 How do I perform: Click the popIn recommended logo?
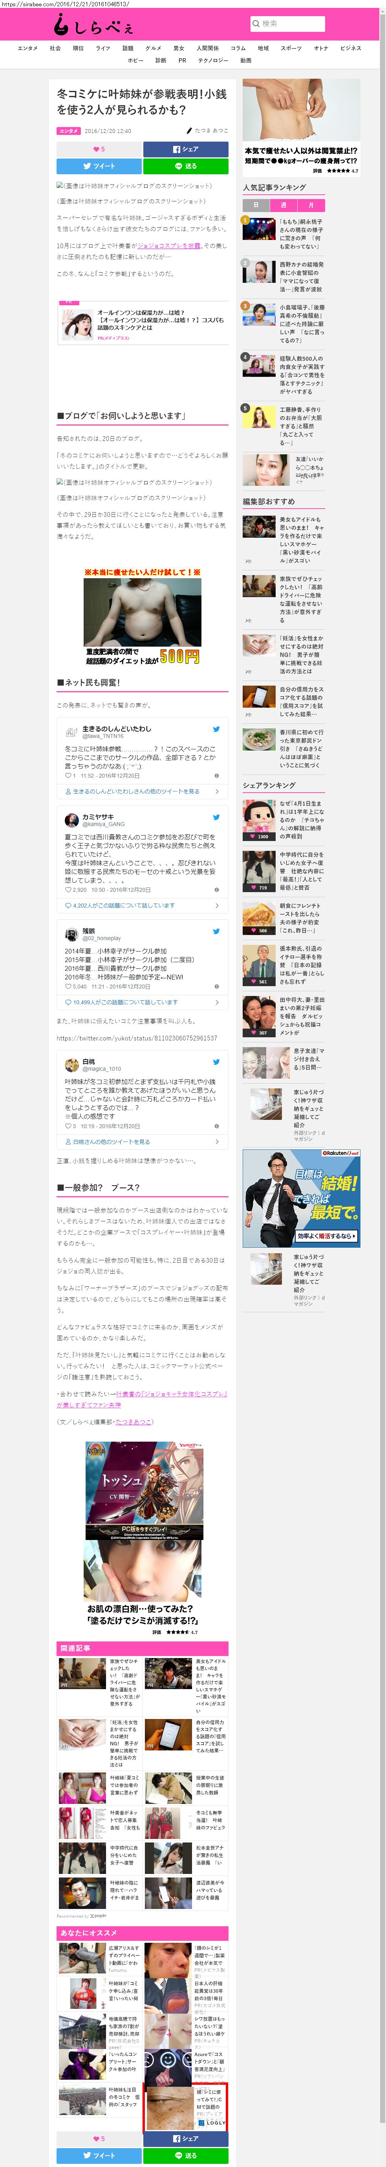[x=97, y=1916]
